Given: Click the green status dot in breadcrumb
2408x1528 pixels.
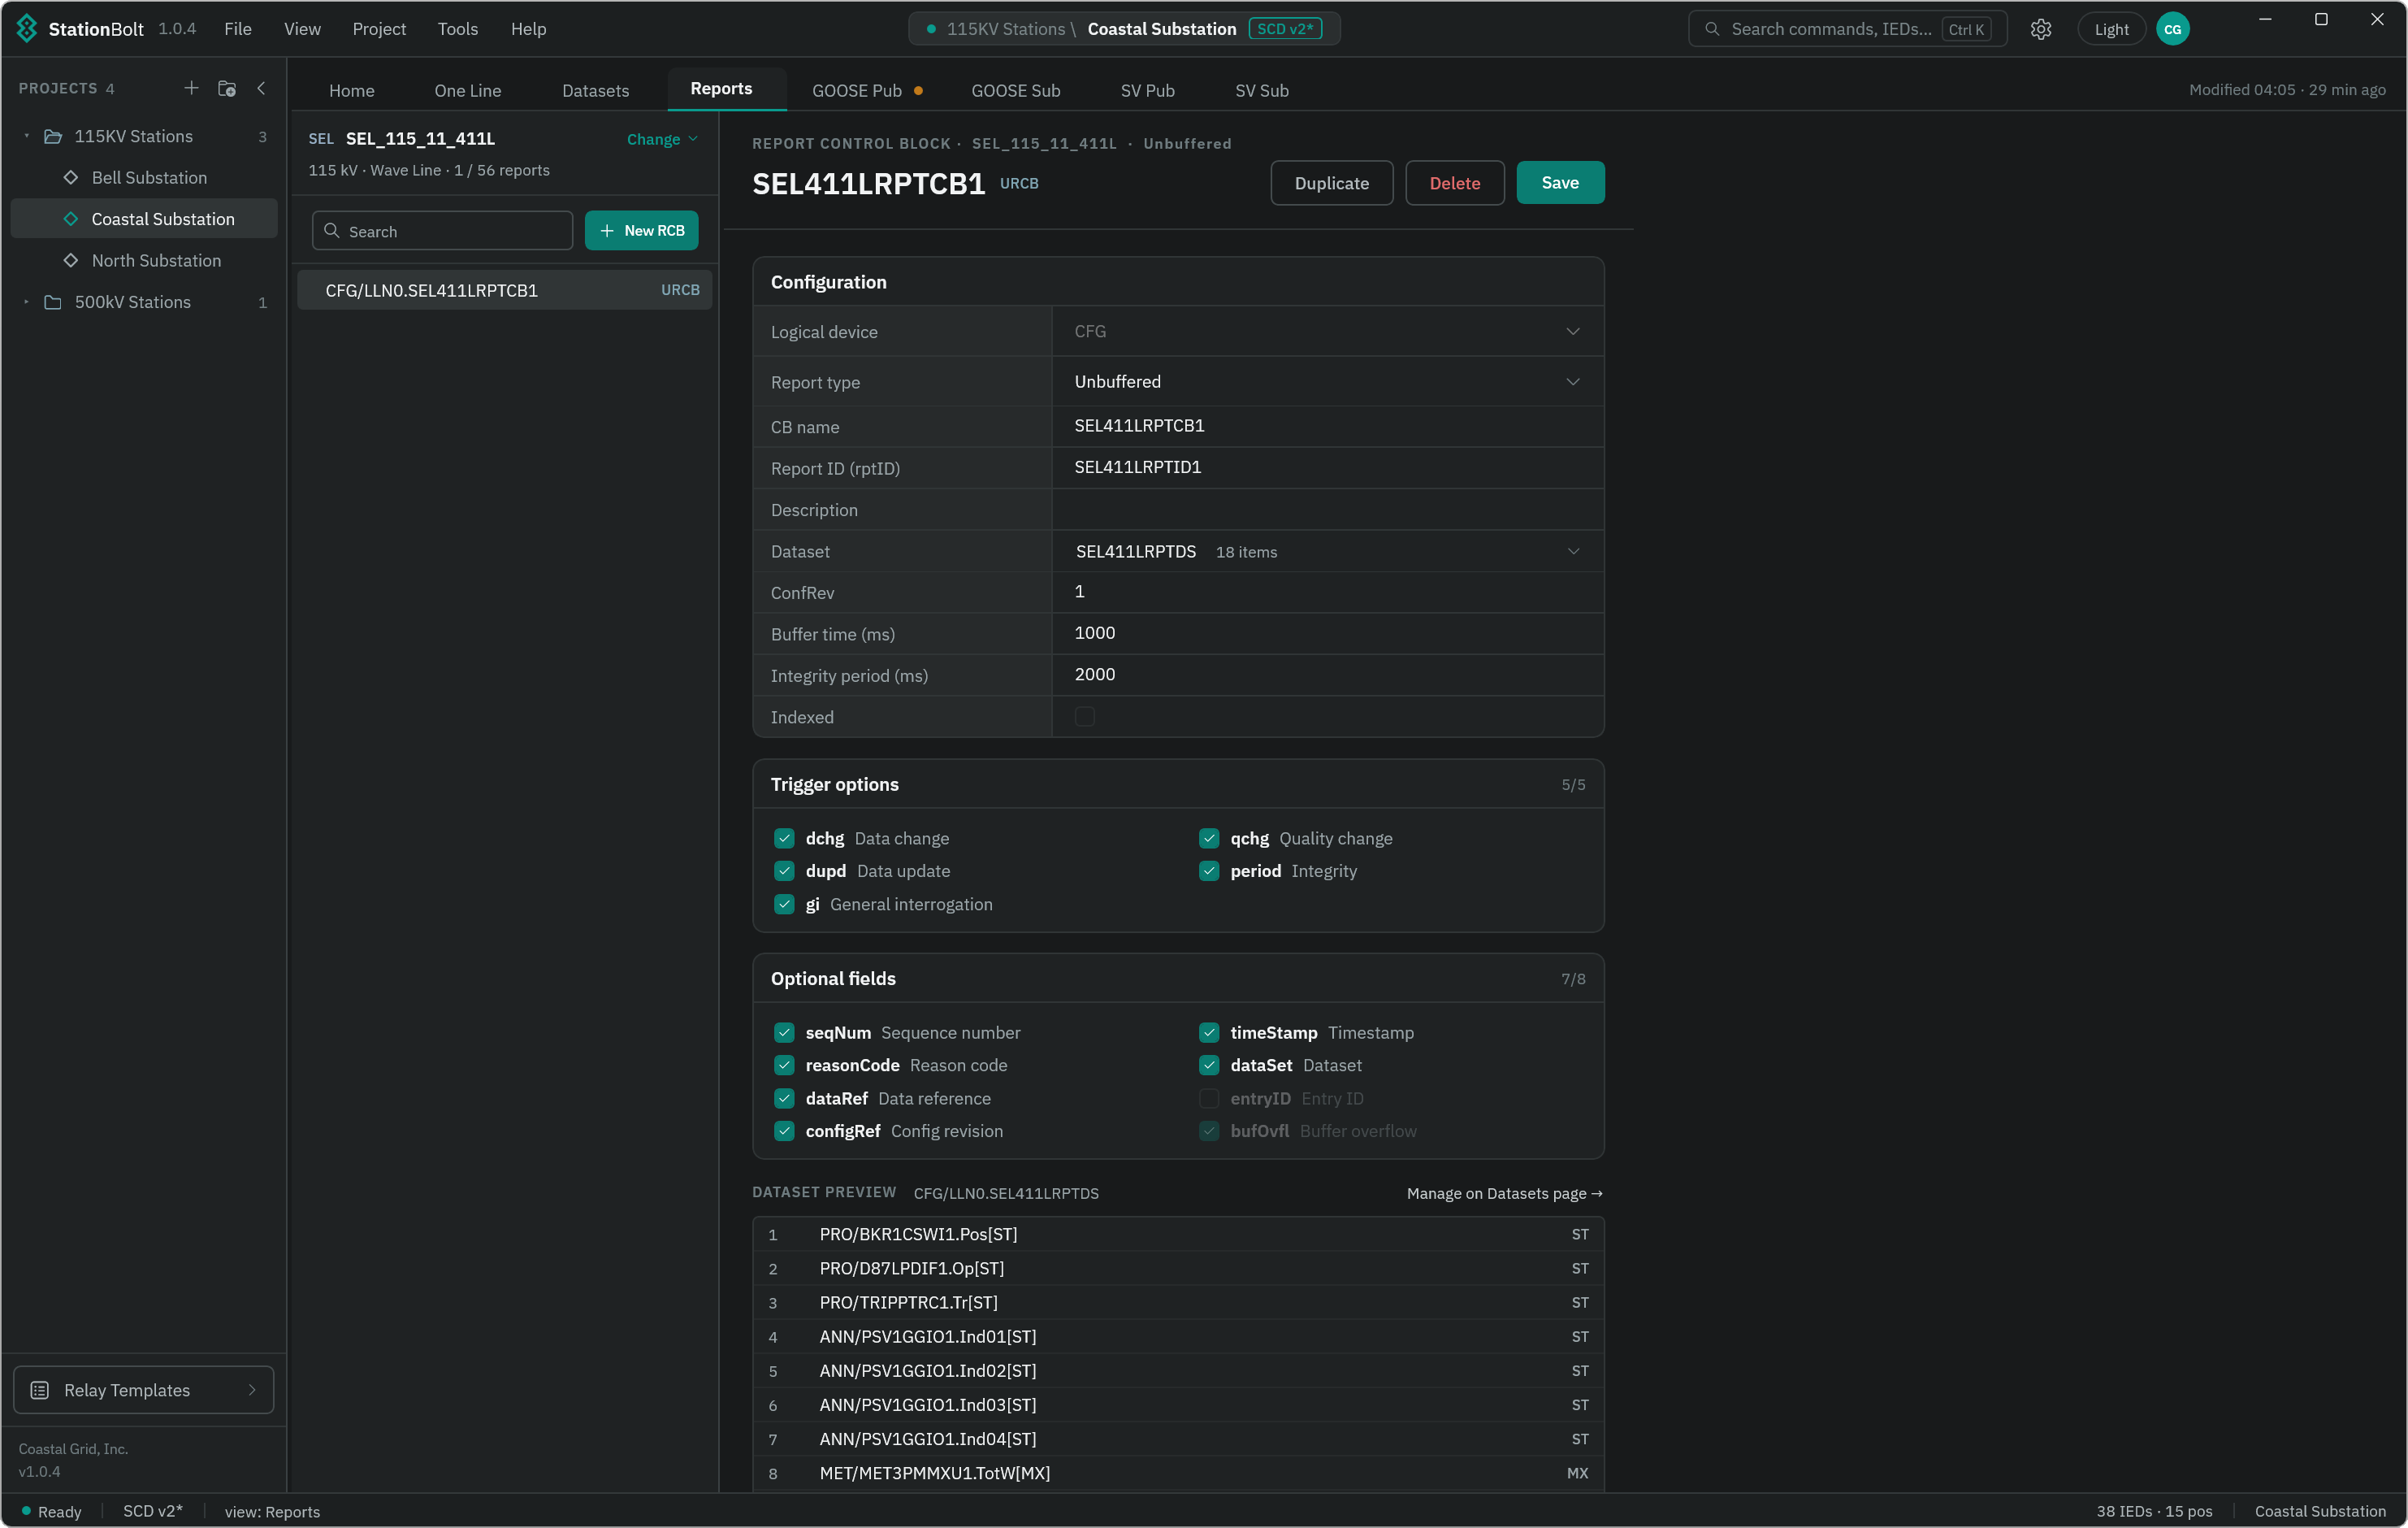Looking at the screenshot, I should click(x=931, y=29).
